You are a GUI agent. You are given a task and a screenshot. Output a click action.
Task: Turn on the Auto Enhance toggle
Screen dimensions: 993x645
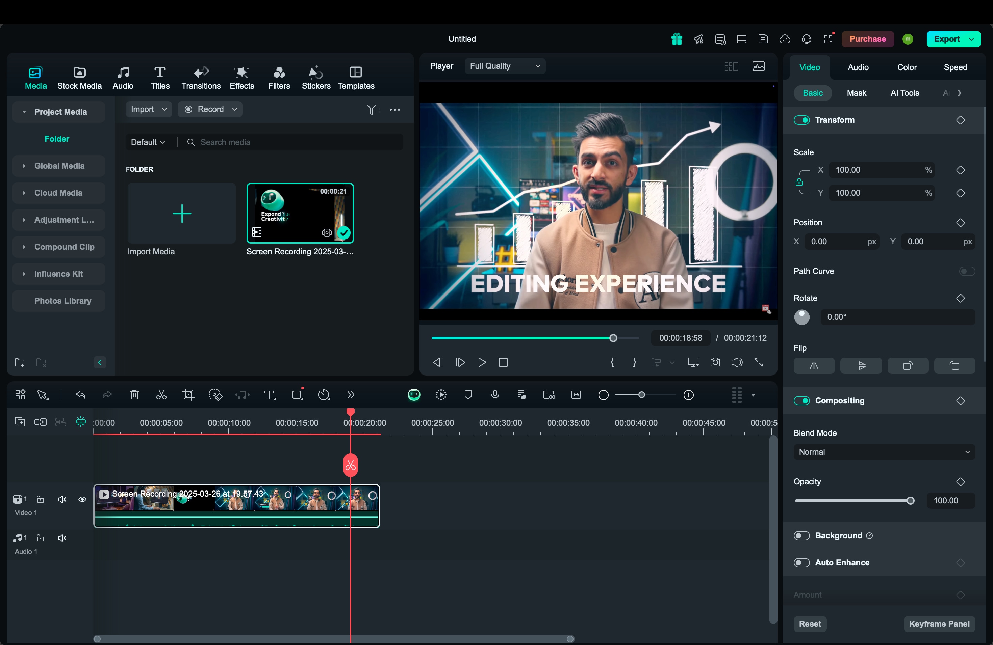[801, 562]
